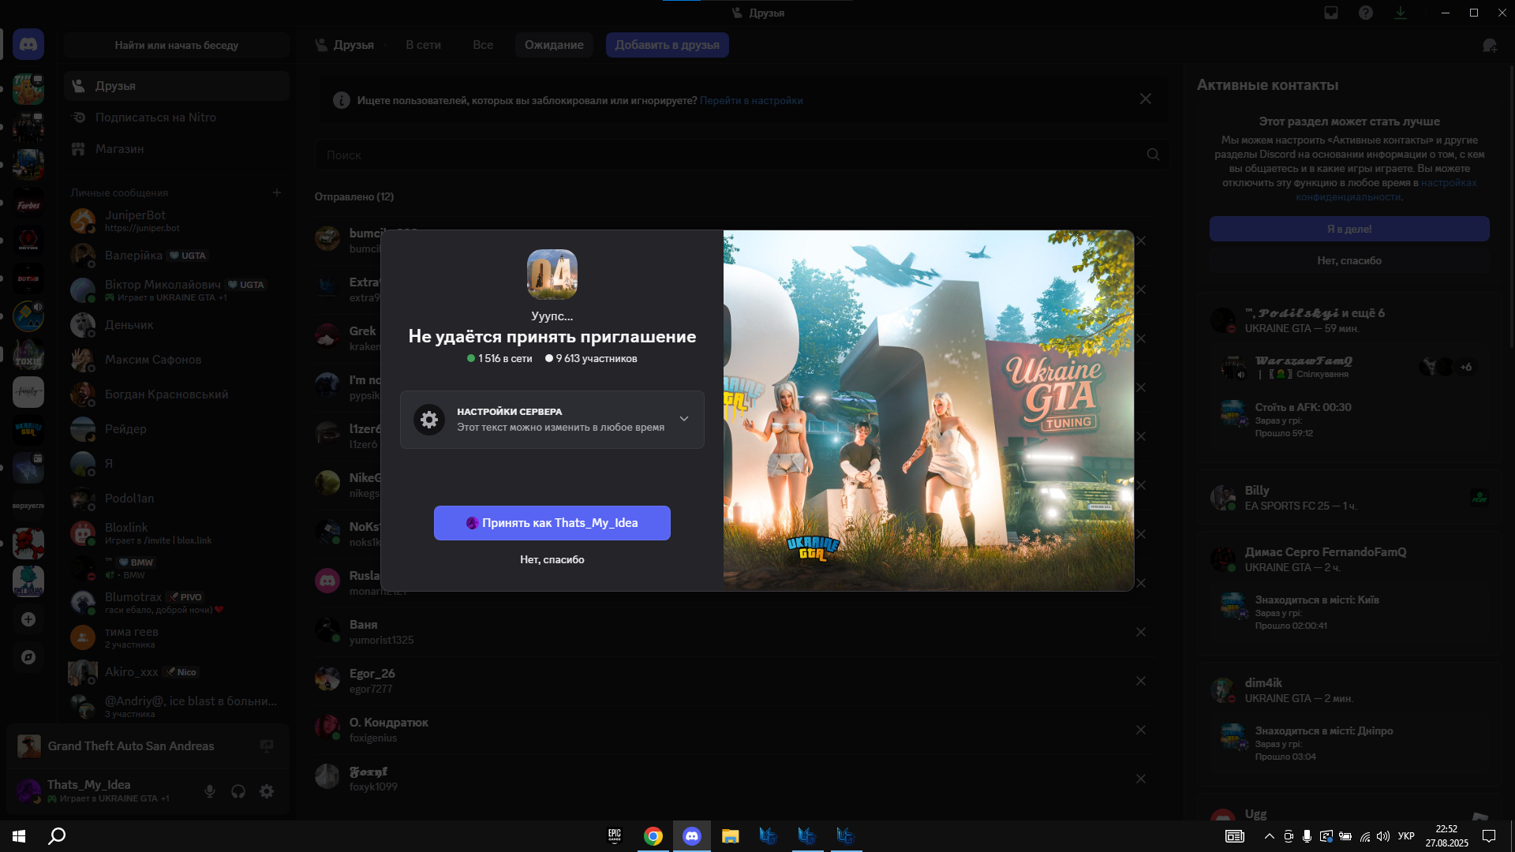
Task: Open JuniperBot direct message
Action: [177, 221]
